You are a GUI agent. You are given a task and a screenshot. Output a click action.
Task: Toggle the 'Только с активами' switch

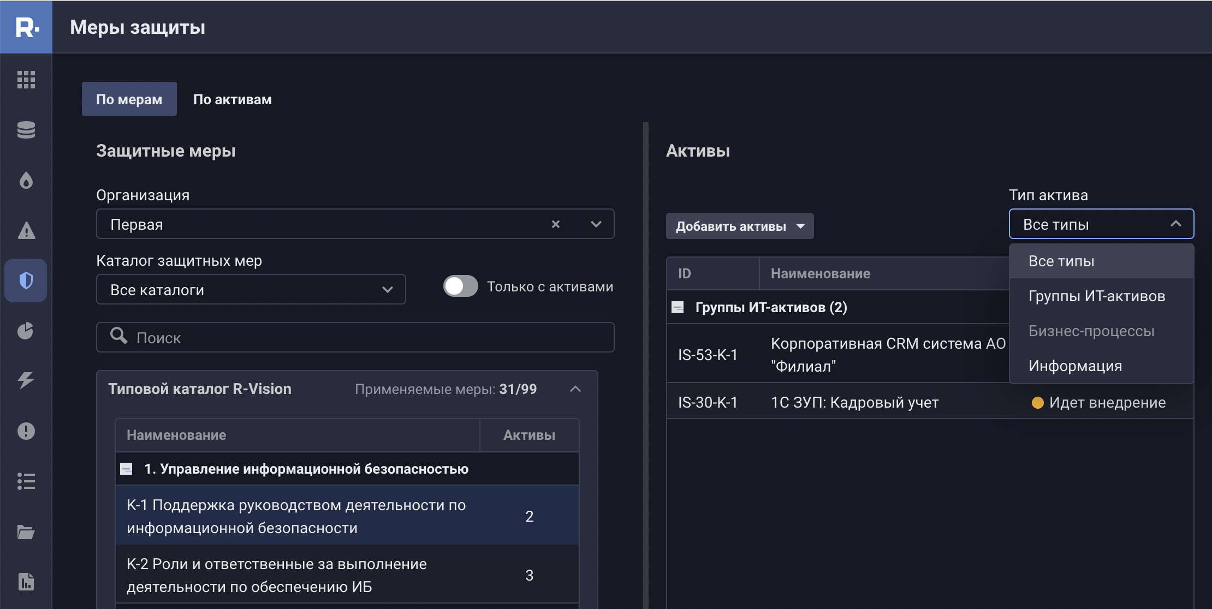click(x=460, y=286)
